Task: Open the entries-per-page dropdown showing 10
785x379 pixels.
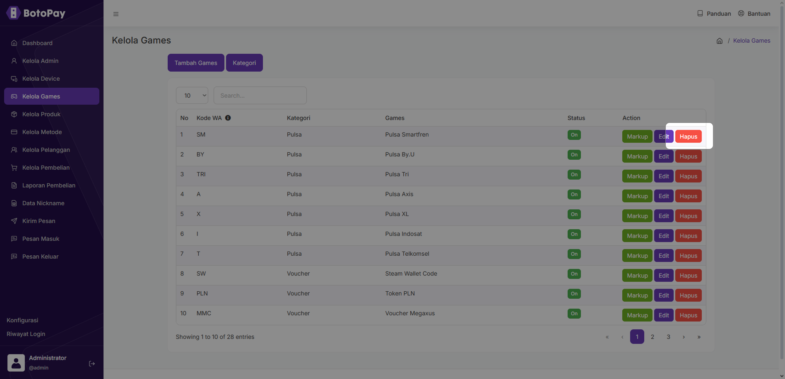Action: [192, 96]
